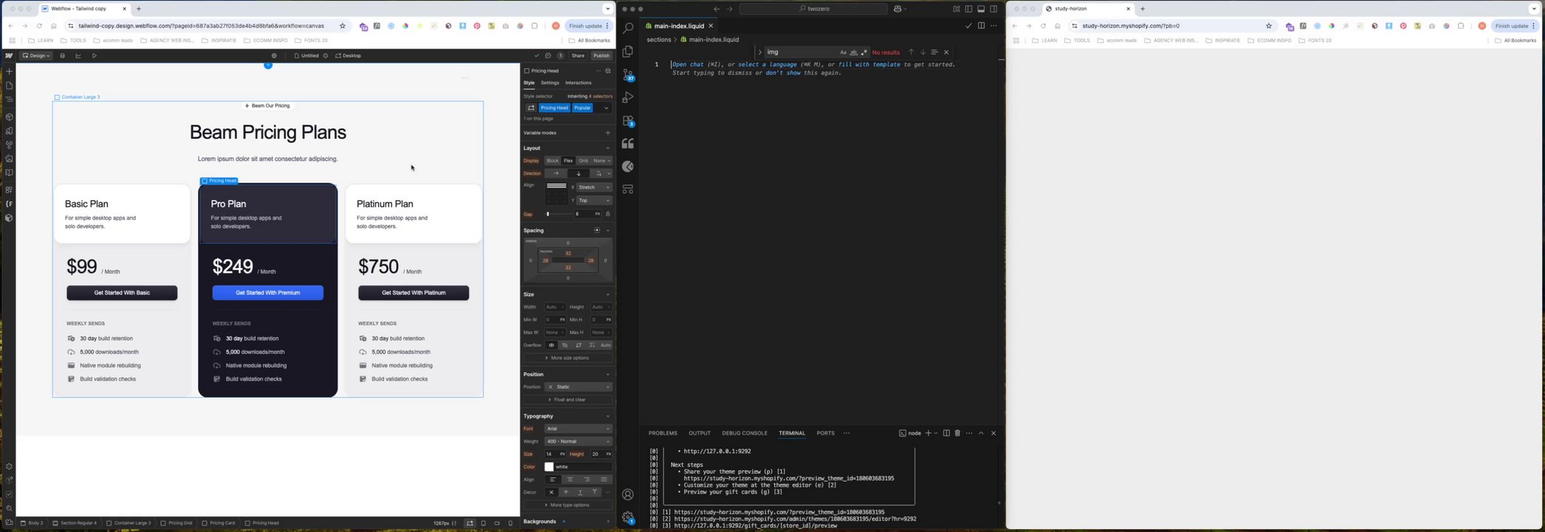Click the Gap slider in Layout

pyautogui.click(x=559, y=214)
